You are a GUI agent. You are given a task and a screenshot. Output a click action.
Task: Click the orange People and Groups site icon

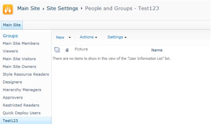point(8,9)
